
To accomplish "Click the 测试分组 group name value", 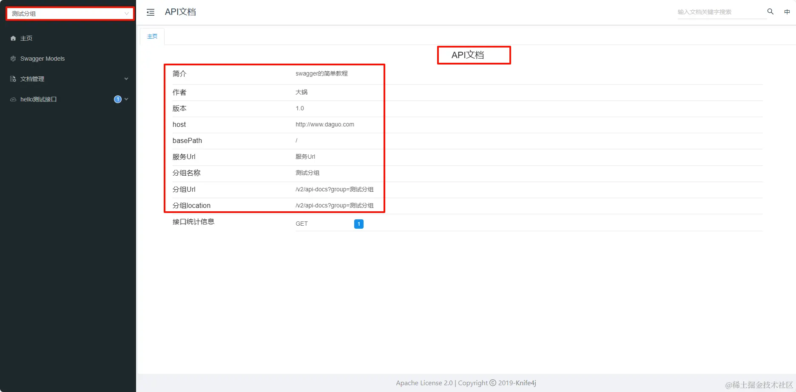I will pyautogui.click(x=307, y=173).
